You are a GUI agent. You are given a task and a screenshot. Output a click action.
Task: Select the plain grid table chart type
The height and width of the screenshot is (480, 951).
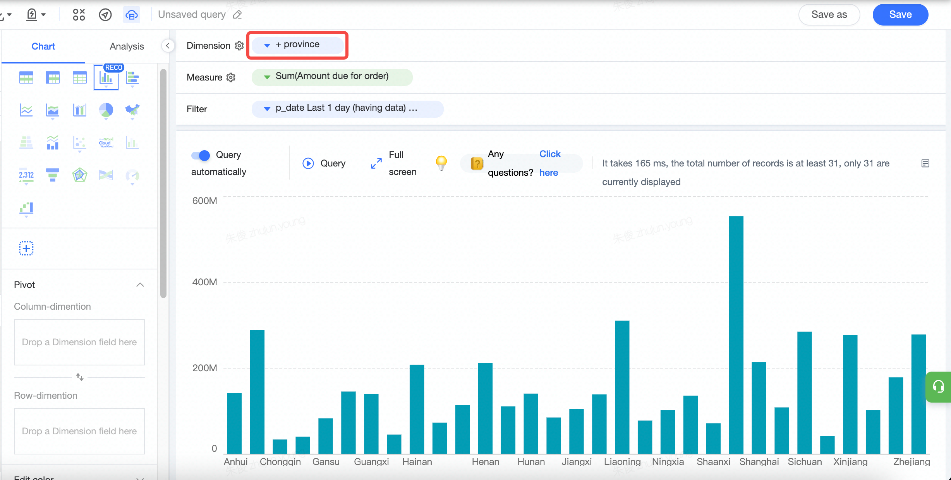(79, 78)
